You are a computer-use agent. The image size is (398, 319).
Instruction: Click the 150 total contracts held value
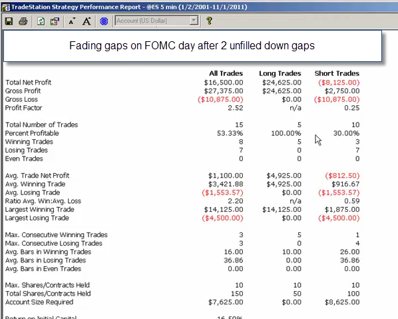pos(237,294)
